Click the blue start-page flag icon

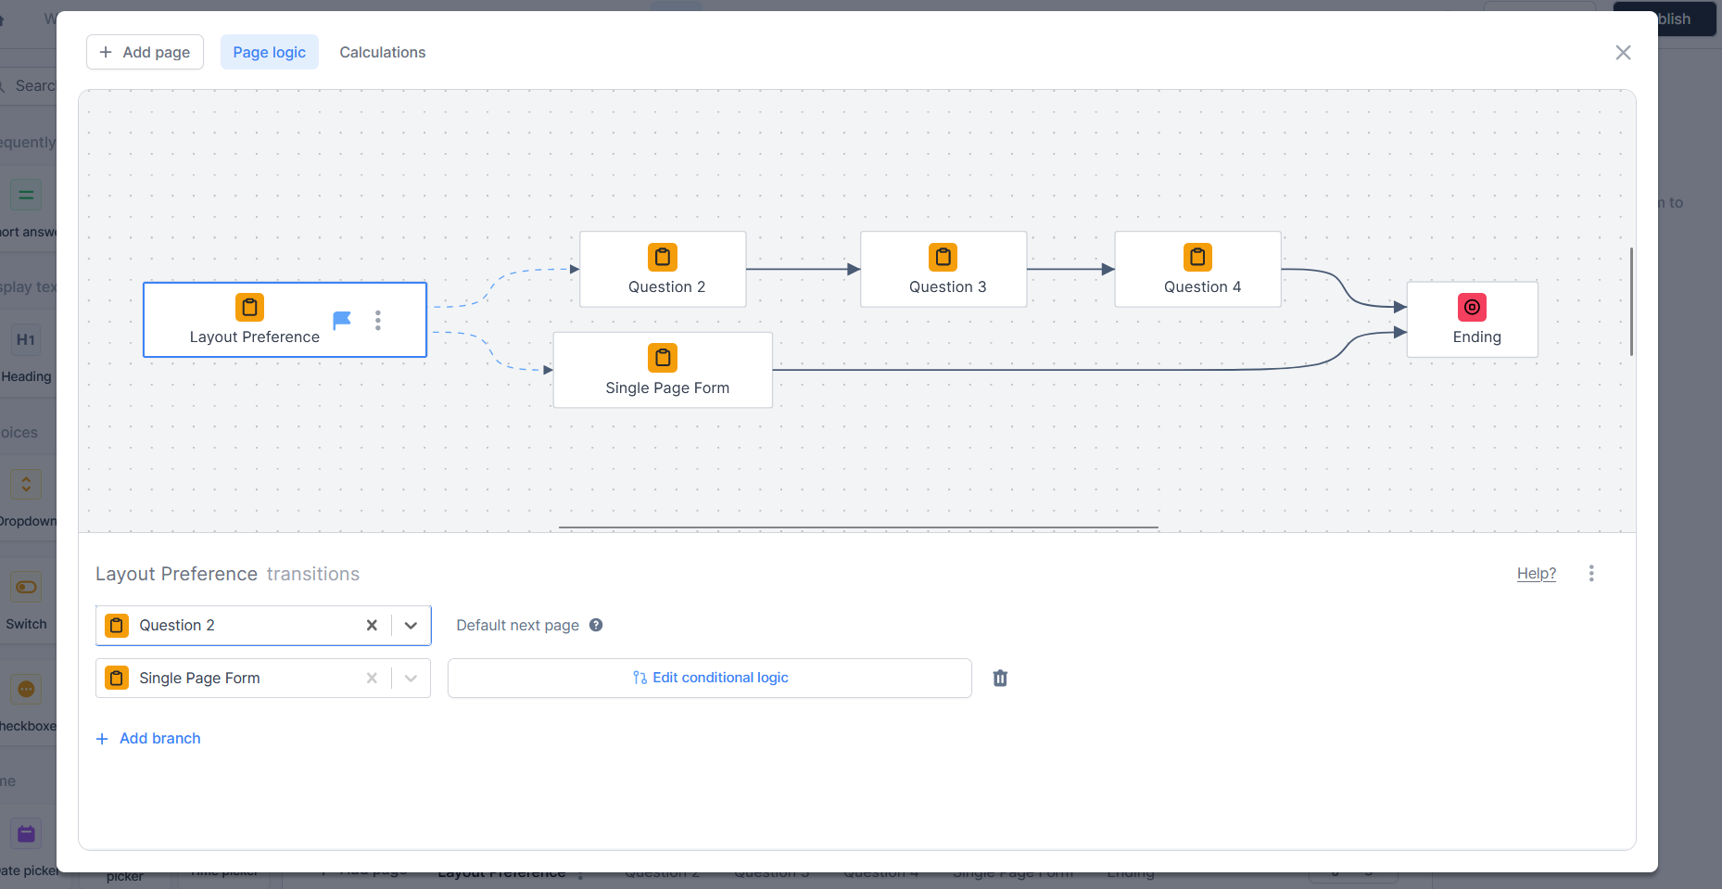pyautogui.click(x=342, y=321)
